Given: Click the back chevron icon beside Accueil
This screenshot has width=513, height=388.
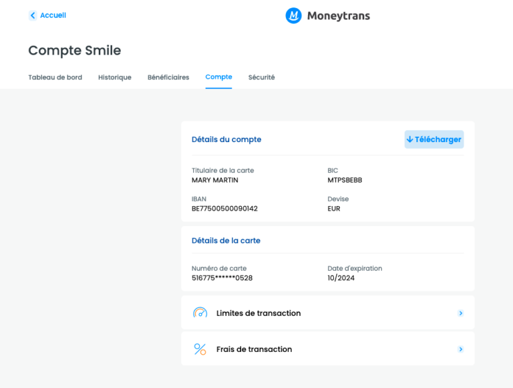Looking at the screenshot, I should click(33, 15).
